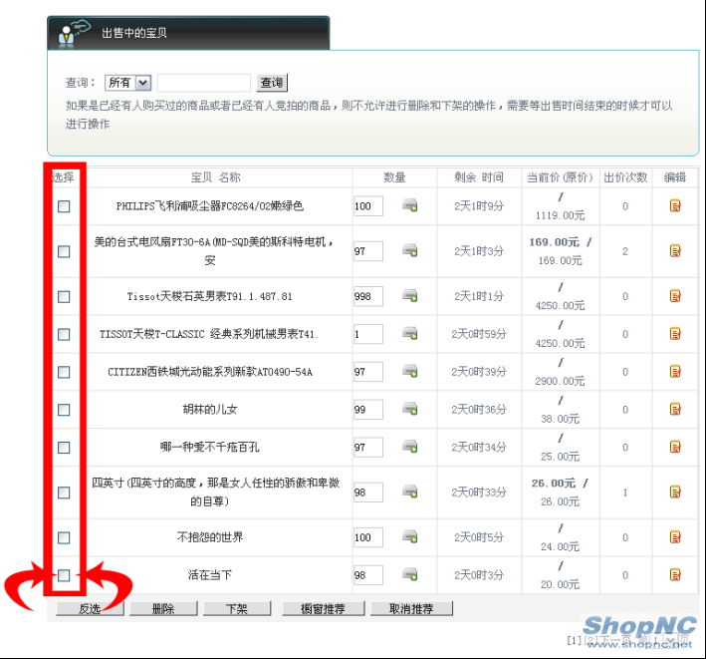Open Tissot天梭石英男表T91.1.487.81 item name

pos(210,296)
